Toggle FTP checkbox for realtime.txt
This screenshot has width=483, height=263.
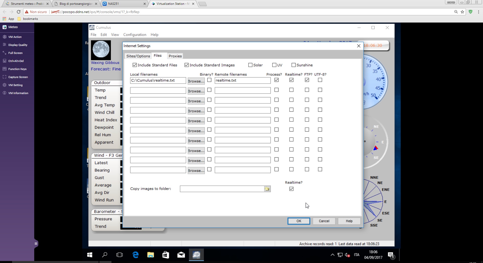(307, 80)
